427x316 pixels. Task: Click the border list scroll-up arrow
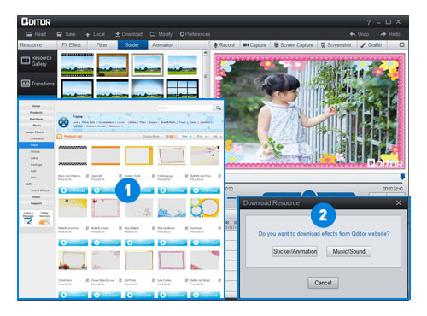[x=205, y=53]
